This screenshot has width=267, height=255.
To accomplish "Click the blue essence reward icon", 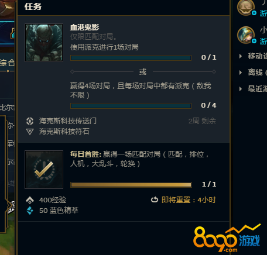I will click(x=30, y=211).
